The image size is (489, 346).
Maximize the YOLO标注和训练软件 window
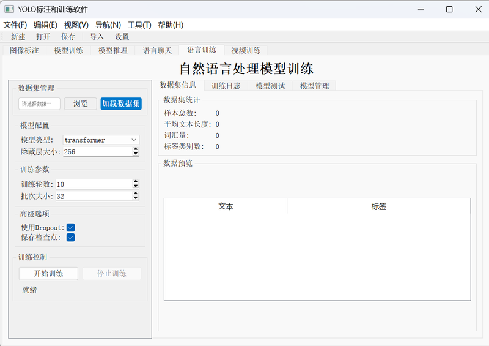pos(449,9)
